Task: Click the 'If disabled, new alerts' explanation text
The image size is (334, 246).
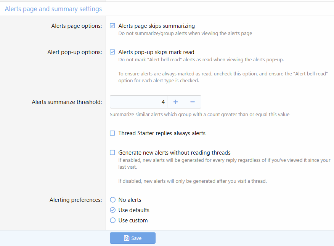Action: click(x=192, y=181)
